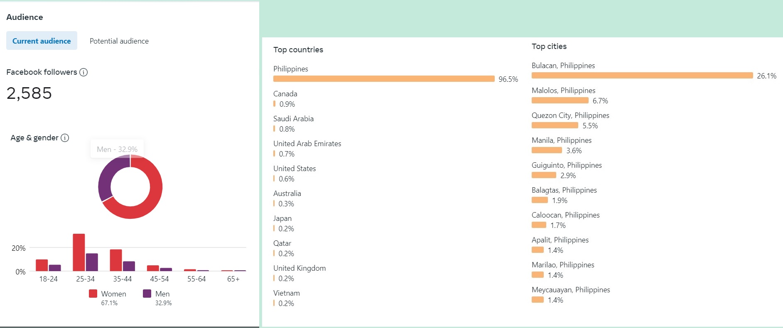Screen dimensions: 783x328
Task: Click the Women 35-44 red bar
Action: [116, 260]
